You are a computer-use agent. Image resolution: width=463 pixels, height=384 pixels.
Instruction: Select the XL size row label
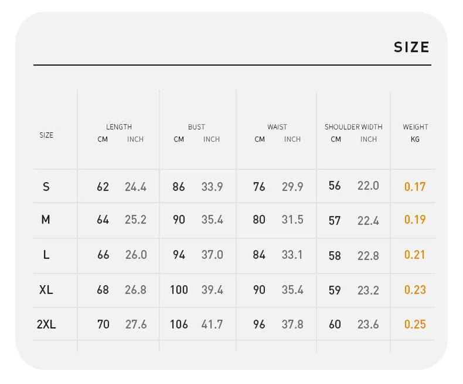(x=46, y=290)
